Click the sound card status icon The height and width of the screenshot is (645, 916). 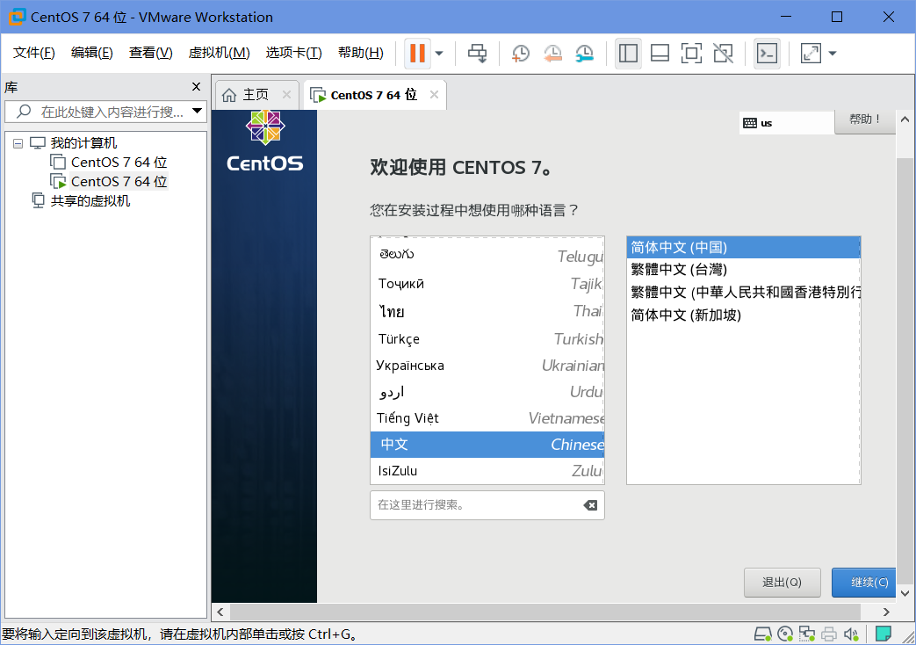click(850, 634)
